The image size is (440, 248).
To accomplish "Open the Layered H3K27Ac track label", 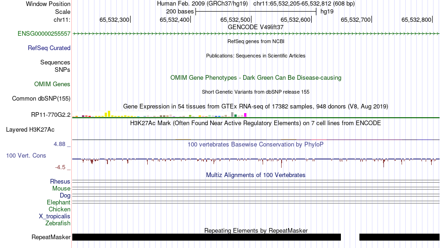I will pyautogui.click(x=30, y=130).
